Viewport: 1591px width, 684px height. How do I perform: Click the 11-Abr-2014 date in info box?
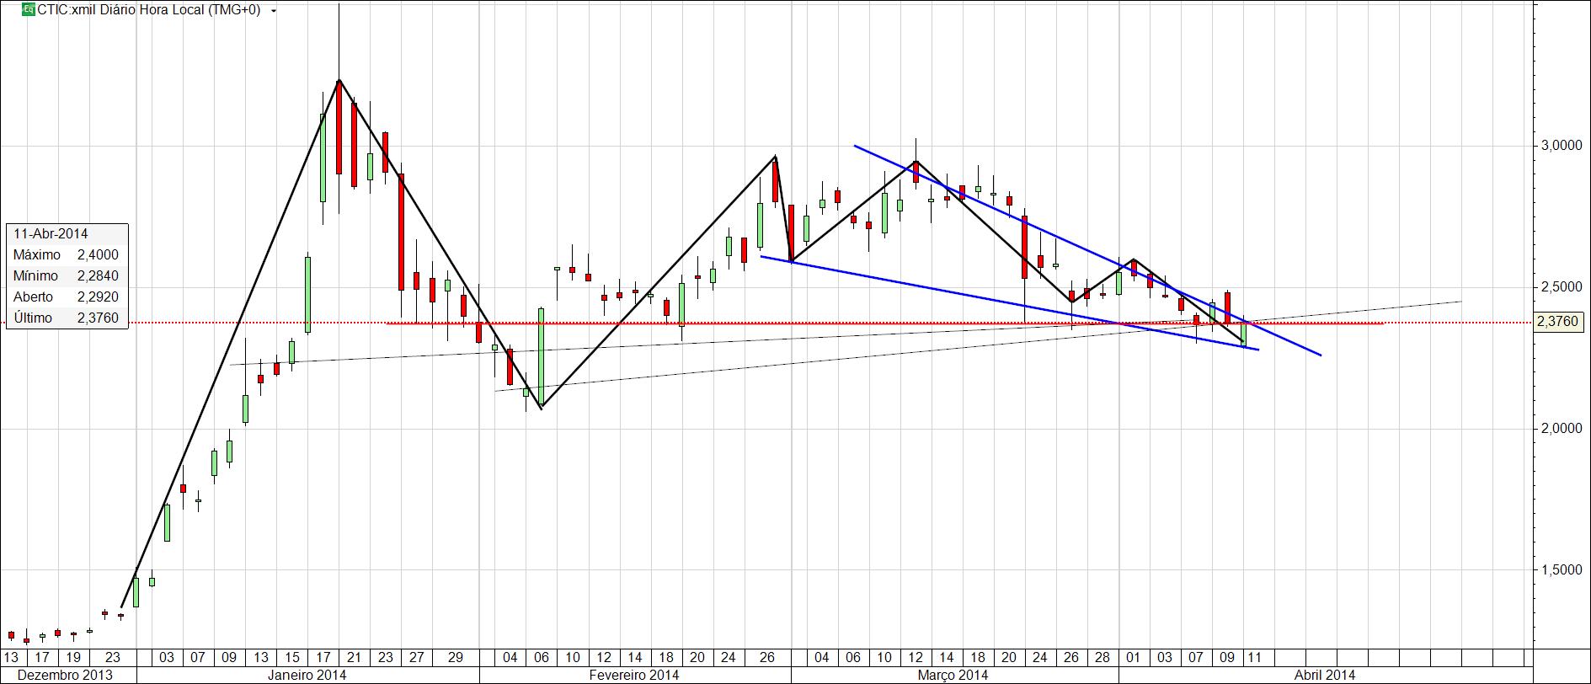(51, 233)
